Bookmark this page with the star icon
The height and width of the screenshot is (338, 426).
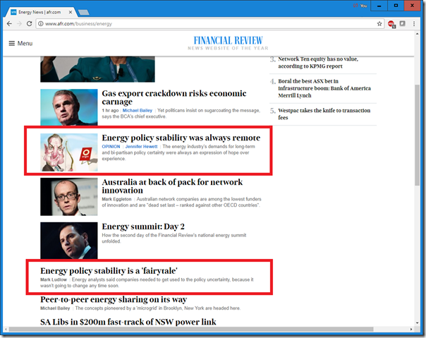(x=379, y=24)
